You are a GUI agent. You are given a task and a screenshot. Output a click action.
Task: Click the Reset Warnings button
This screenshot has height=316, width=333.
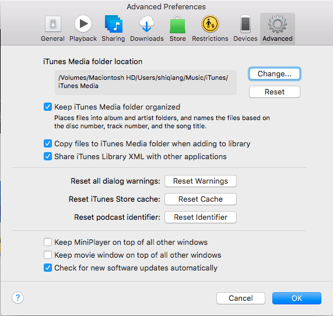tap(201, 181)
